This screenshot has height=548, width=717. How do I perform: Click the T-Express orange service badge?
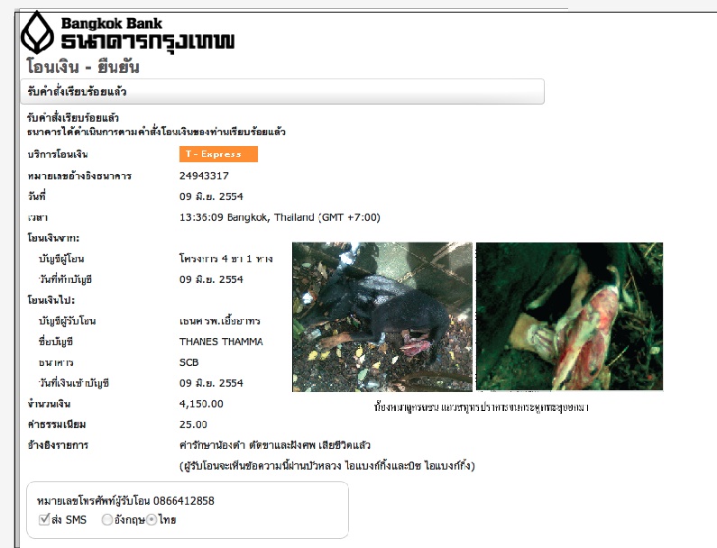[x=218, y=154]
